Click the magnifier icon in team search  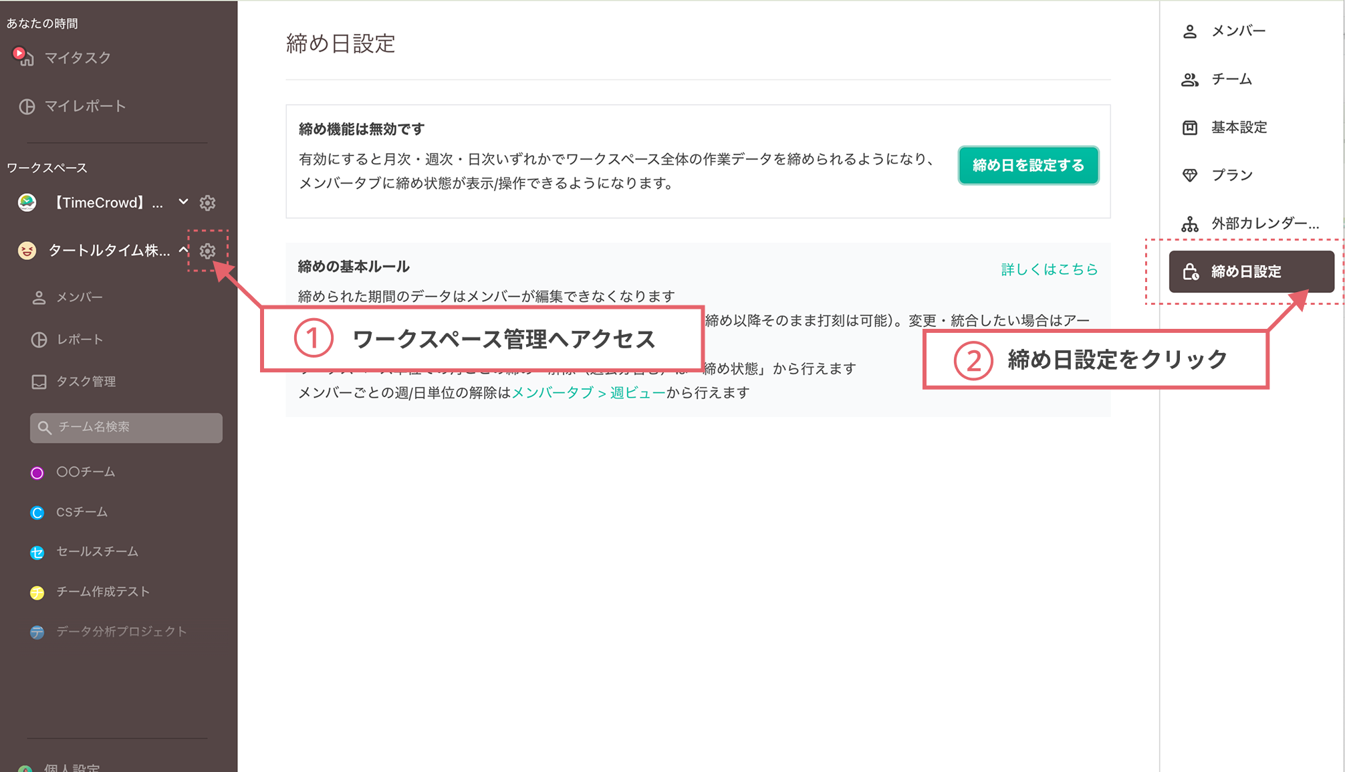[44, 428]
